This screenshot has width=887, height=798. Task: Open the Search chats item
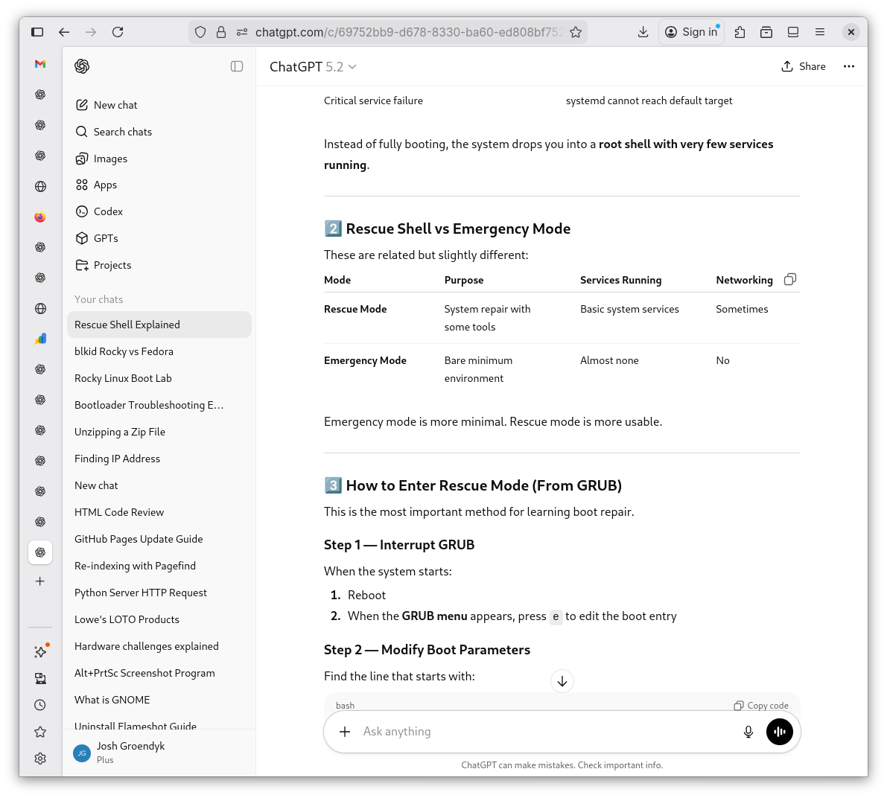(x=122, y=132)
